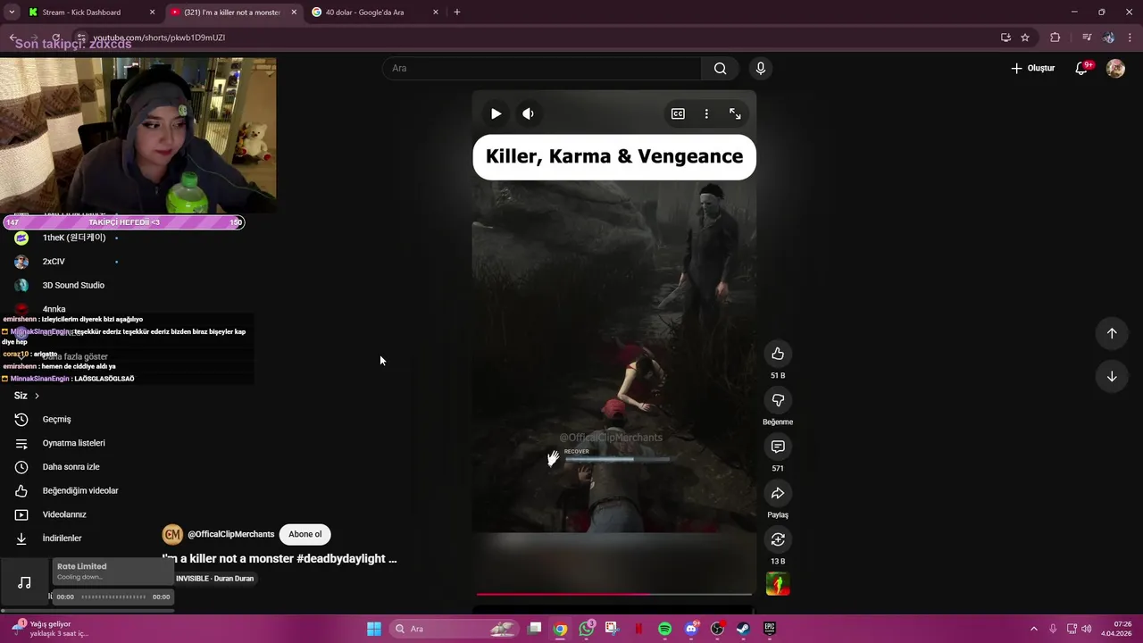The image size is (1143, 643).
Task: Seek using the Shorts red progress bar
Action: (x=614, y=594)
